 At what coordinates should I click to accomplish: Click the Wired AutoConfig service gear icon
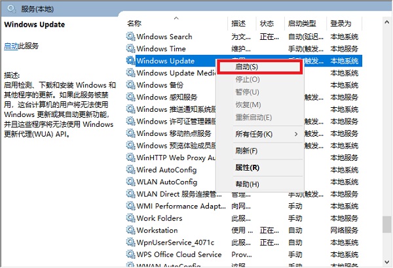click(x=130, y=170)
